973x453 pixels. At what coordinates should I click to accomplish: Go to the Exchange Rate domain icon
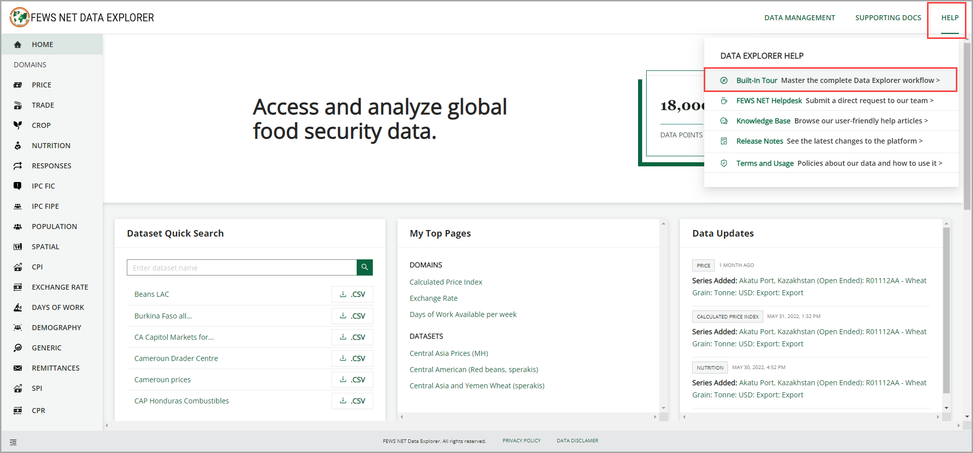coord(18,287)
